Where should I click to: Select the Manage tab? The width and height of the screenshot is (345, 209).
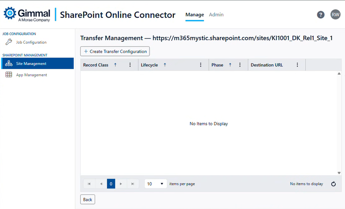[195, 15]
